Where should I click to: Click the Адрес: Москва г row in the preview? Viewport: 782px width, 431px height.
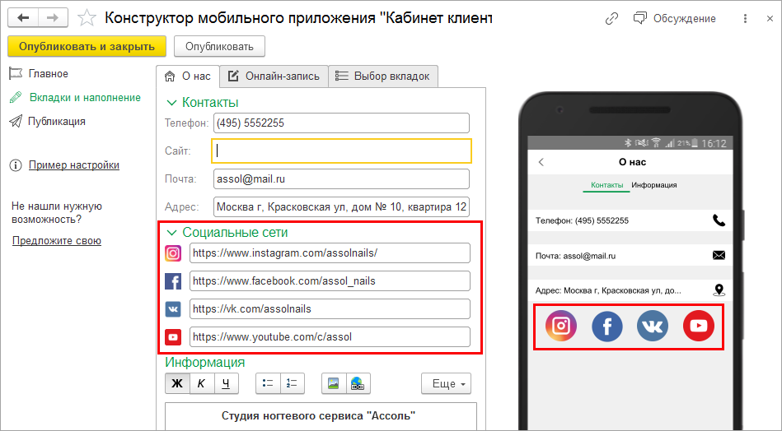pyautogui.click(x=630, y=290)
